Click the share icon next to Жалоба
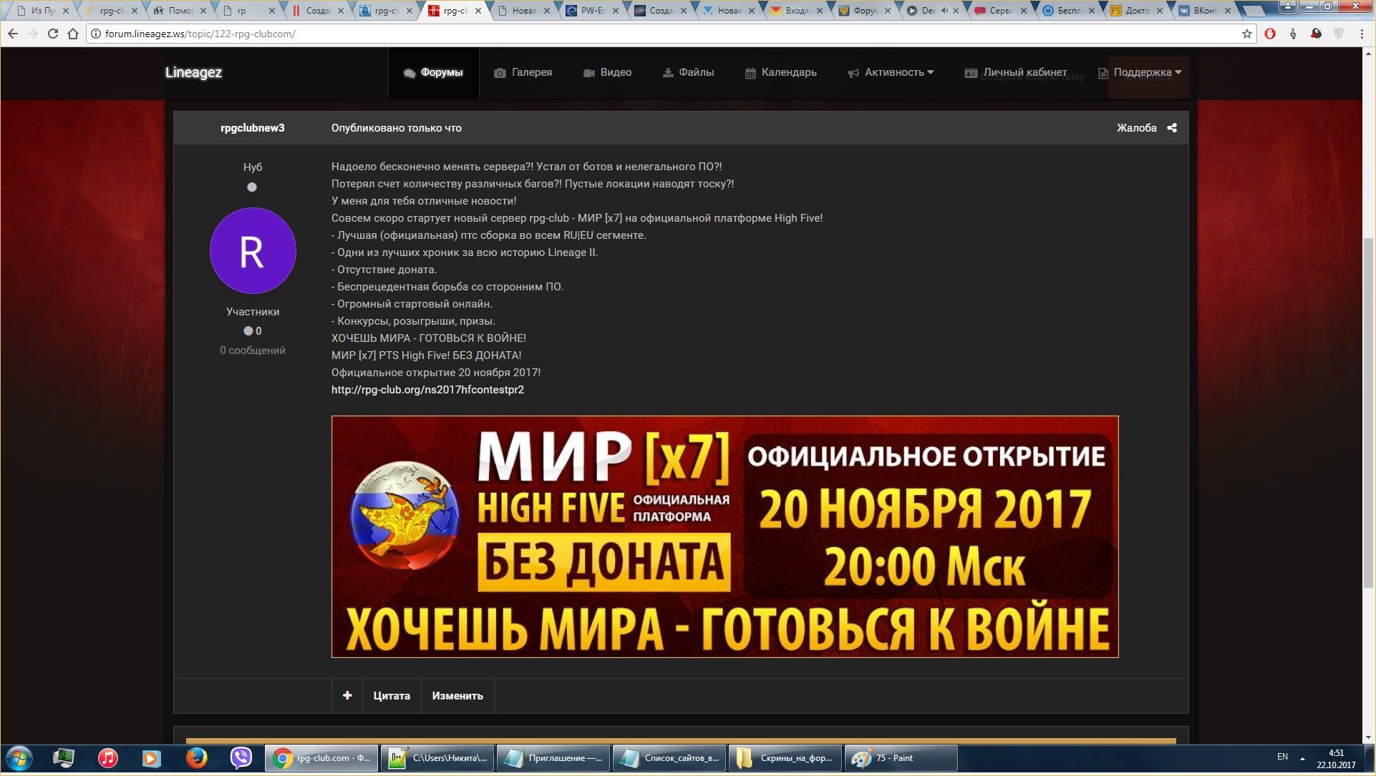This screenshot has width=1376, height=776. click(x=1172, y=128)
